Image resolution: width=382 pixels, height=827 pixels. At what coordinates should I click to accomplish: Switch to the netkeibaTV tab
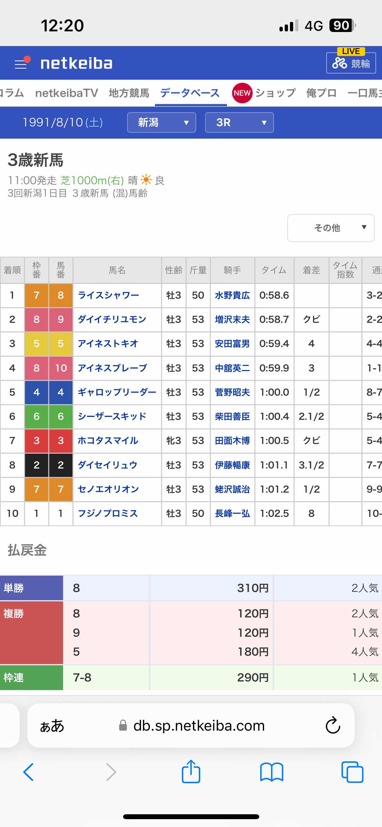click(x=67, y=93)
